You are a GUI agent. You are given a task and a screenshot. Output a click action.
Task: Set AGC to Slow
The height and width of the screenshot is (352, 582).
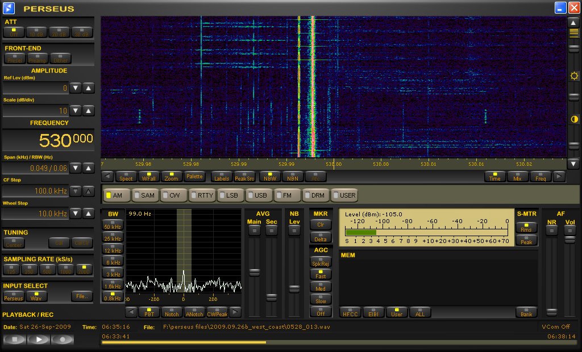coord(321,299)
